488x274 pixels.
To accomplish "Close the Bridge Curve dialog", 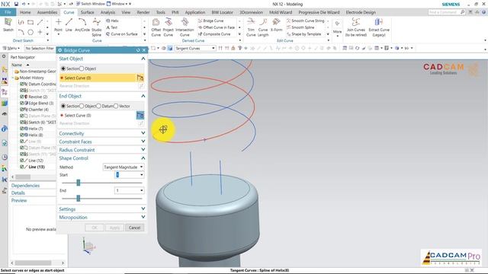I will (x=144, y=50).
